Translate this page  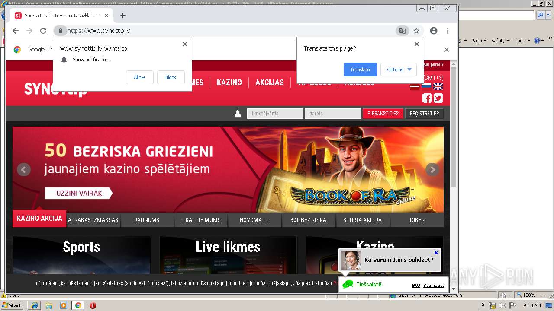360,70
